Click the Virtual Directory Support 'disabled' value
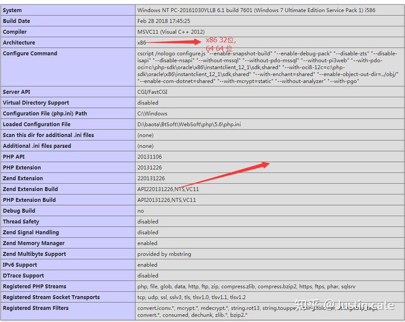The height and width of the screenshot is (322, 405). pyautogui.click(x=148, y=103)
